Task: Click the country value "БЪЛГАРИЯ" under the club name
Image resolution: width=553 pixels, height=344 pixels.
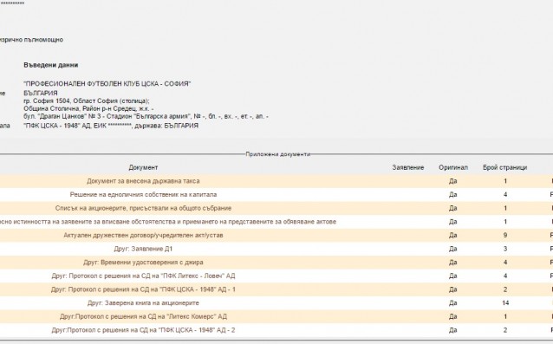Action: (x=41, y=93)
